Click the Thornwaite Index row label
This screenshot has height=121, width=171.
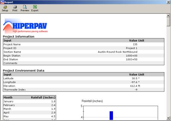[x=15, y=90]
